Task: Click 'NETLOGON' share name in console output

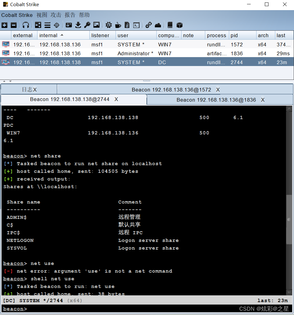Action: pyautogui.click(x=20, y=240)
